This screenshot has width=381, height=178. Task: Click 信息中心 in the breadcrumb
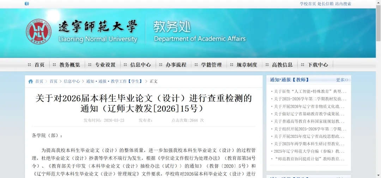(72, 81)
